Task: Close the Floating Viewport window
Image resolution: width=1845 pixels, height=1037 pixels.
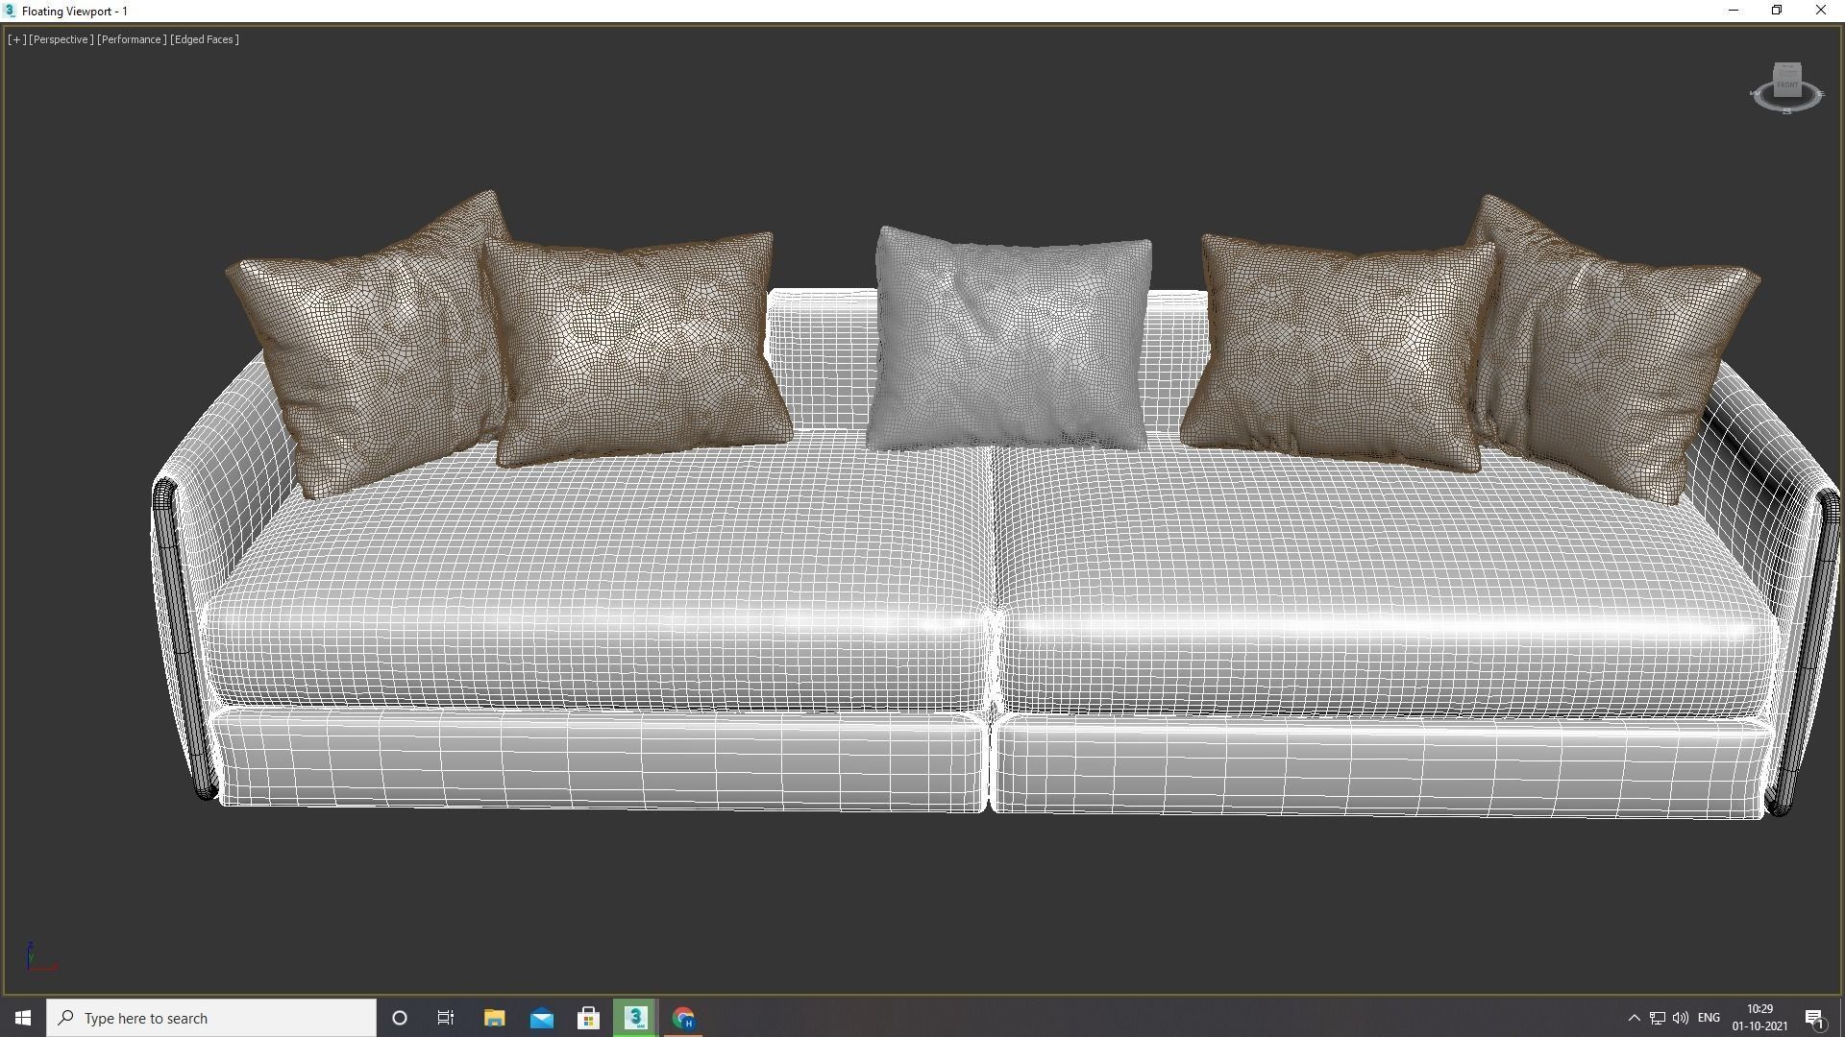Action: [x=1820, y=11]
